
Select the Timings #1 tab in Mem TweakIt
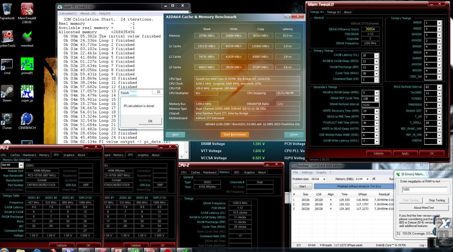click(317, 12)
